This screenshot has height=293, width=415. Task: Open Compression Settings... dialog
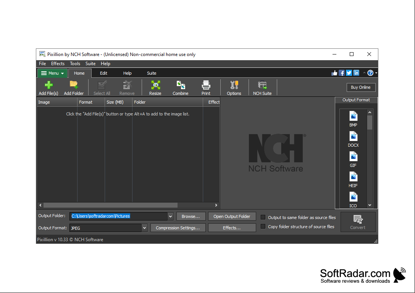178,228
